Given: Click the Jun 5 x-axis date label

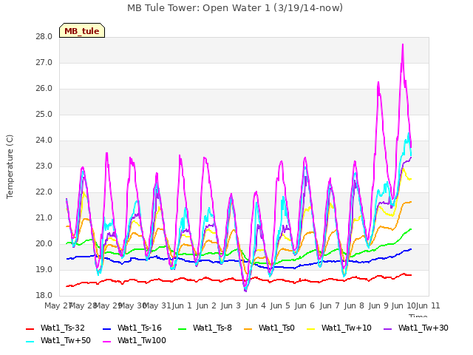Looking at the screenshot, I should coord(280,306).
